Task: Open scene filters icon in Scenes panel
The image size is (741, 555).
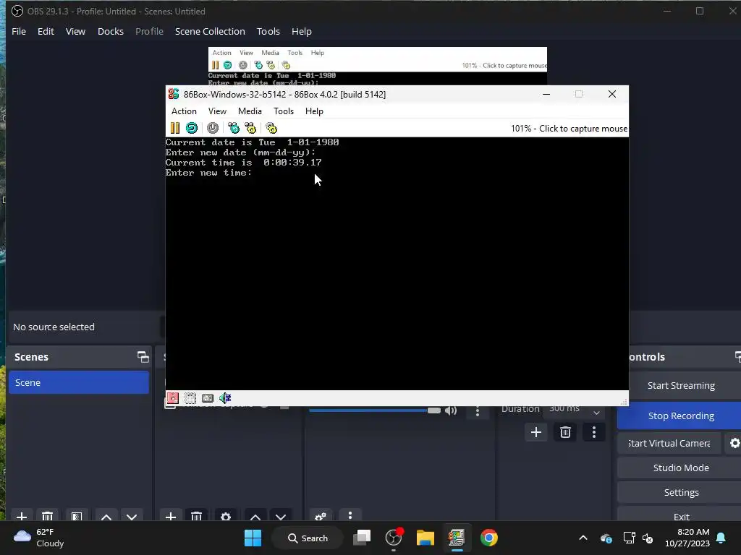Action: point(77,516)
